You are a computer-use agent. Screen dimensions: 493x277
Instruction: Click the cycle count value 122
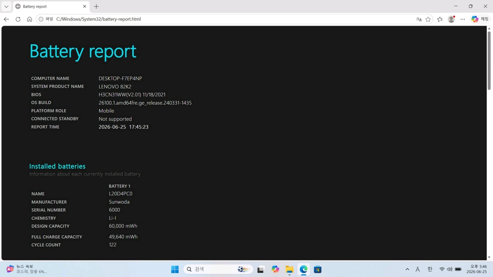point(113,244)
